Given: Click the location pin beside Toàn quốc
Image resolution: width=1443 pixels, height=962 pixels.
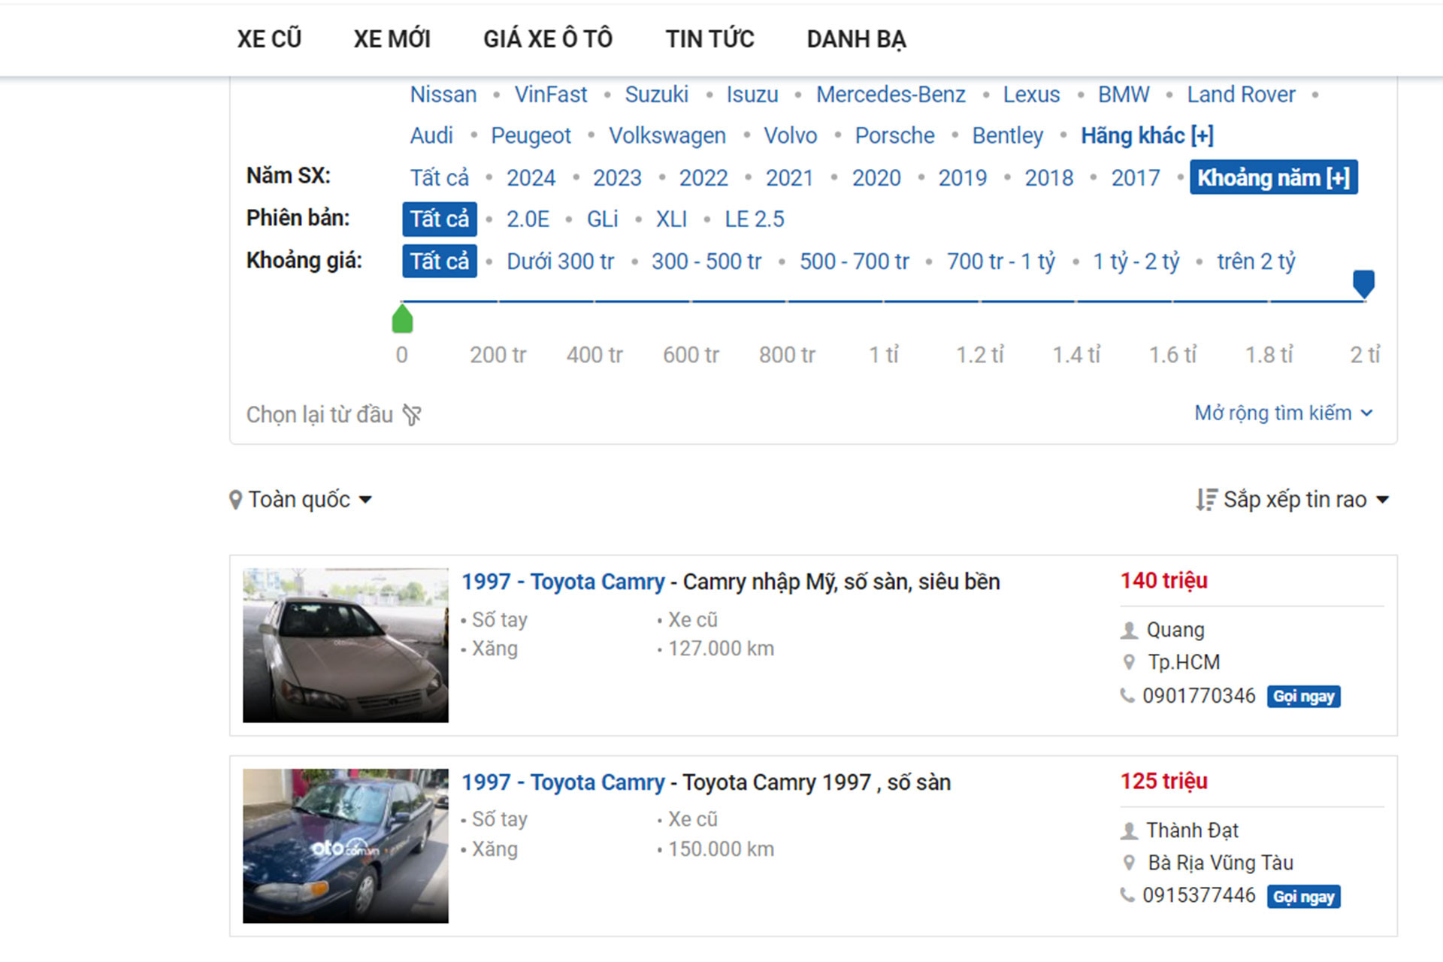Looking at the screenshot, I should pyautogui.click(x=235, y=500).
